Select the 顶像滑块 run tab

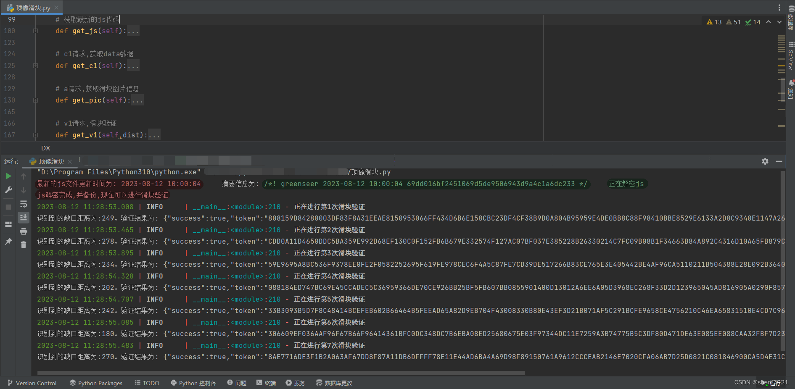coord(51,161)
